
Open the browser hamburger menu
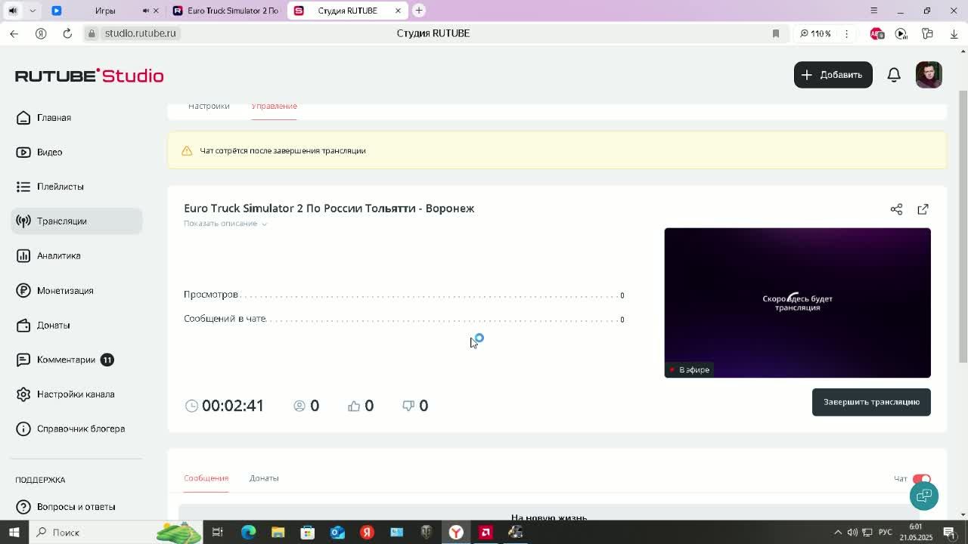873,11
